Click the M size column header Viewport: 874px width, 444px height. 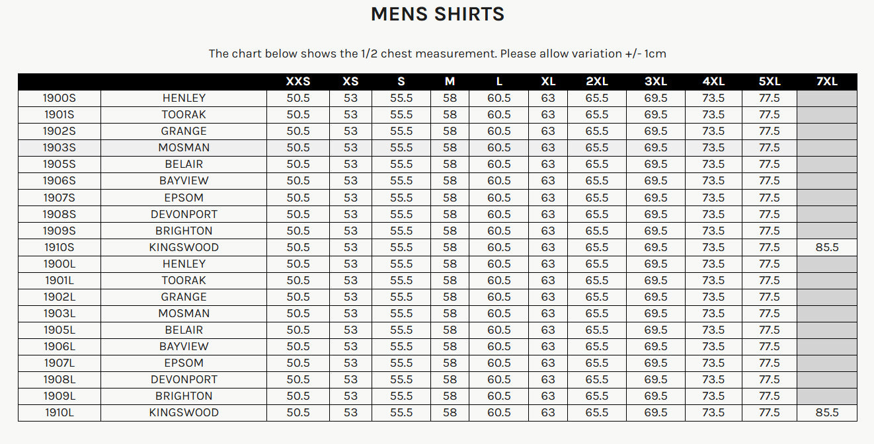point(450,81)
